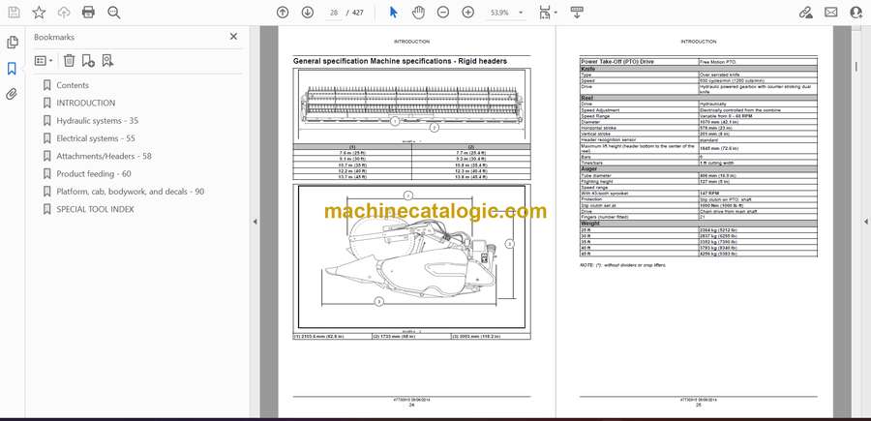Open the account sign-in profile icon
Screen dimensions: 871x421
point(856,13)
